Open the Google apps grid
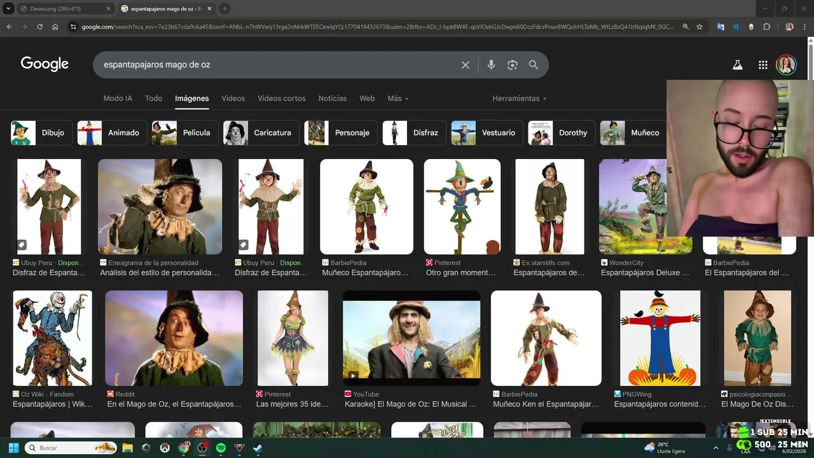 point(763,65)
